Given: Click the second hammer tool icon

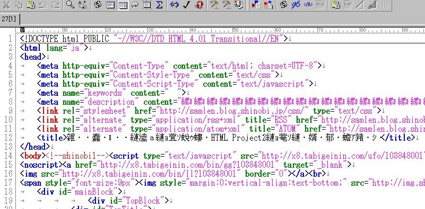Looking at the screenshot, I should (x=227, y=5).
